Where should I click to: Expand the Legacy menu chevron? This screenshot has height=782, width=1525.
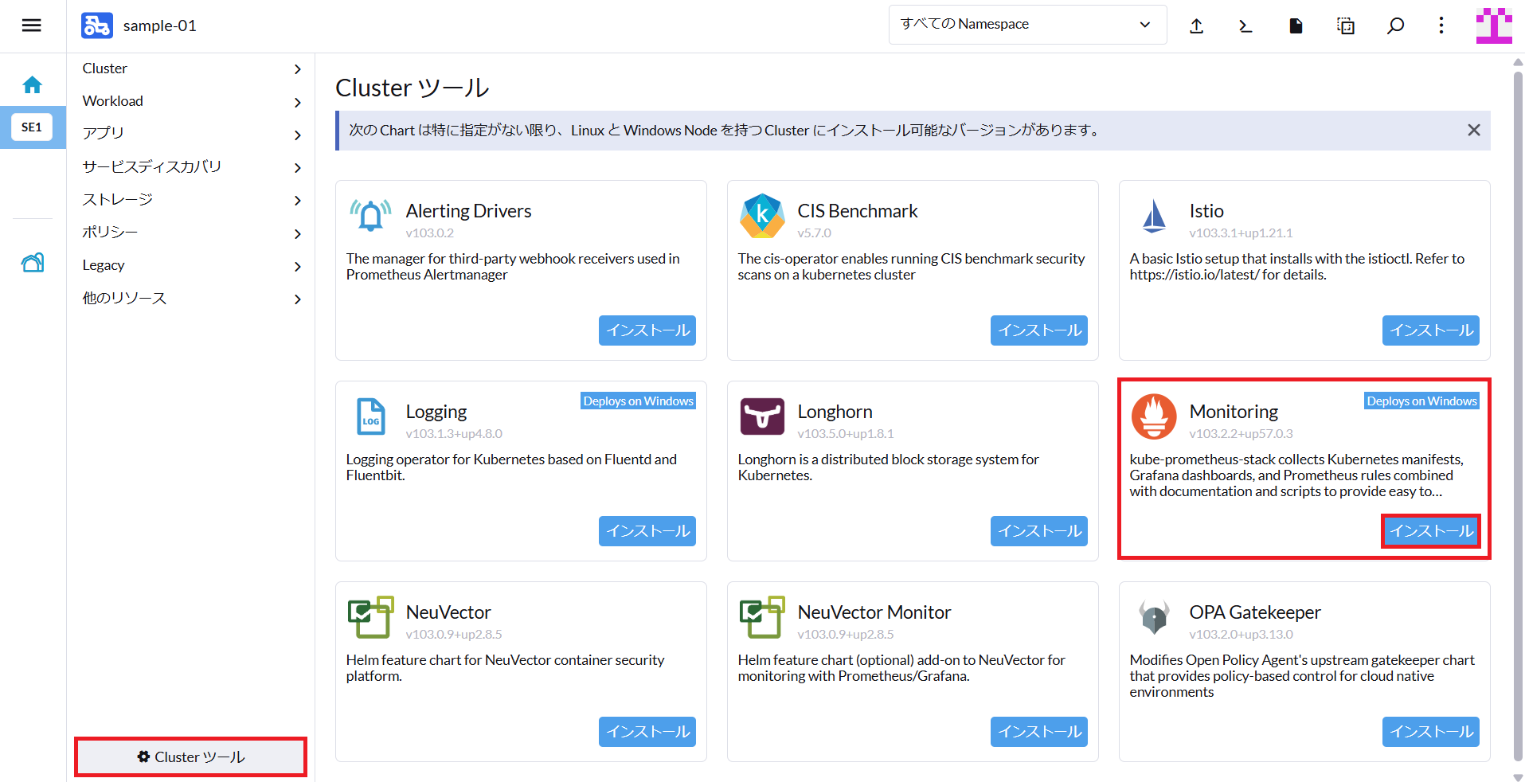click(x=298, y=266)
